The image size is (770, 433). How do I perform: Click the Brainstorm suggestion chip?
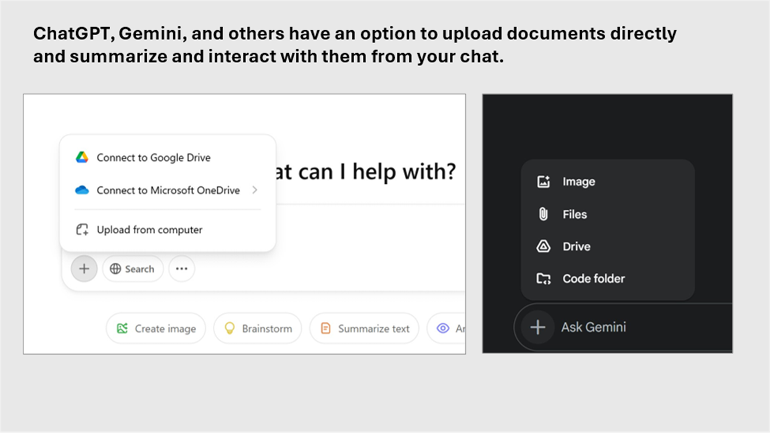pos(258,328)
